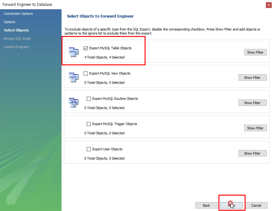Proceed with the Next button
272x211 pixels.
coord(231,205)
